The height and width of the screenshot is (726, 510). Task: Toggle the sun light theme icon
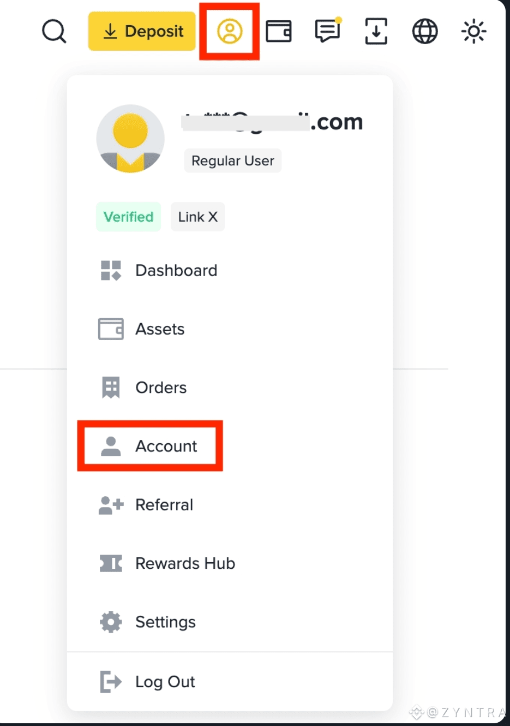point(473,31)
